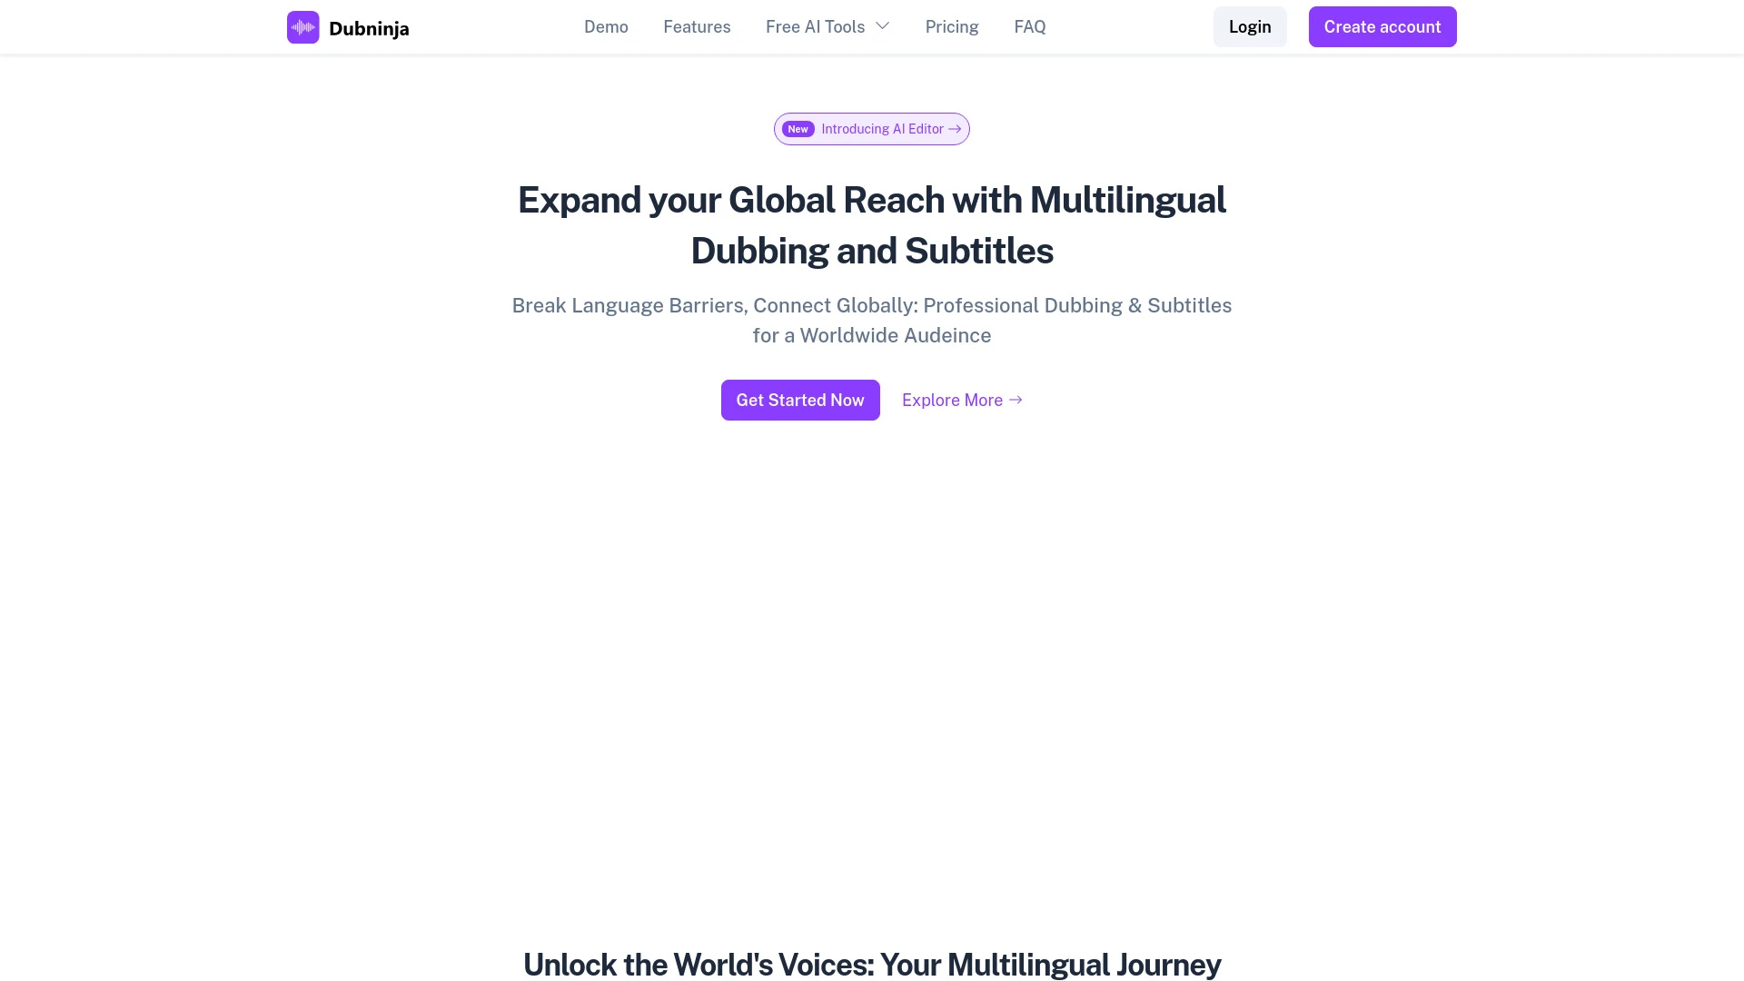Viewport: 1744px width, 981px height.
Task: Click the Create account button
Action: point(1382,26)
